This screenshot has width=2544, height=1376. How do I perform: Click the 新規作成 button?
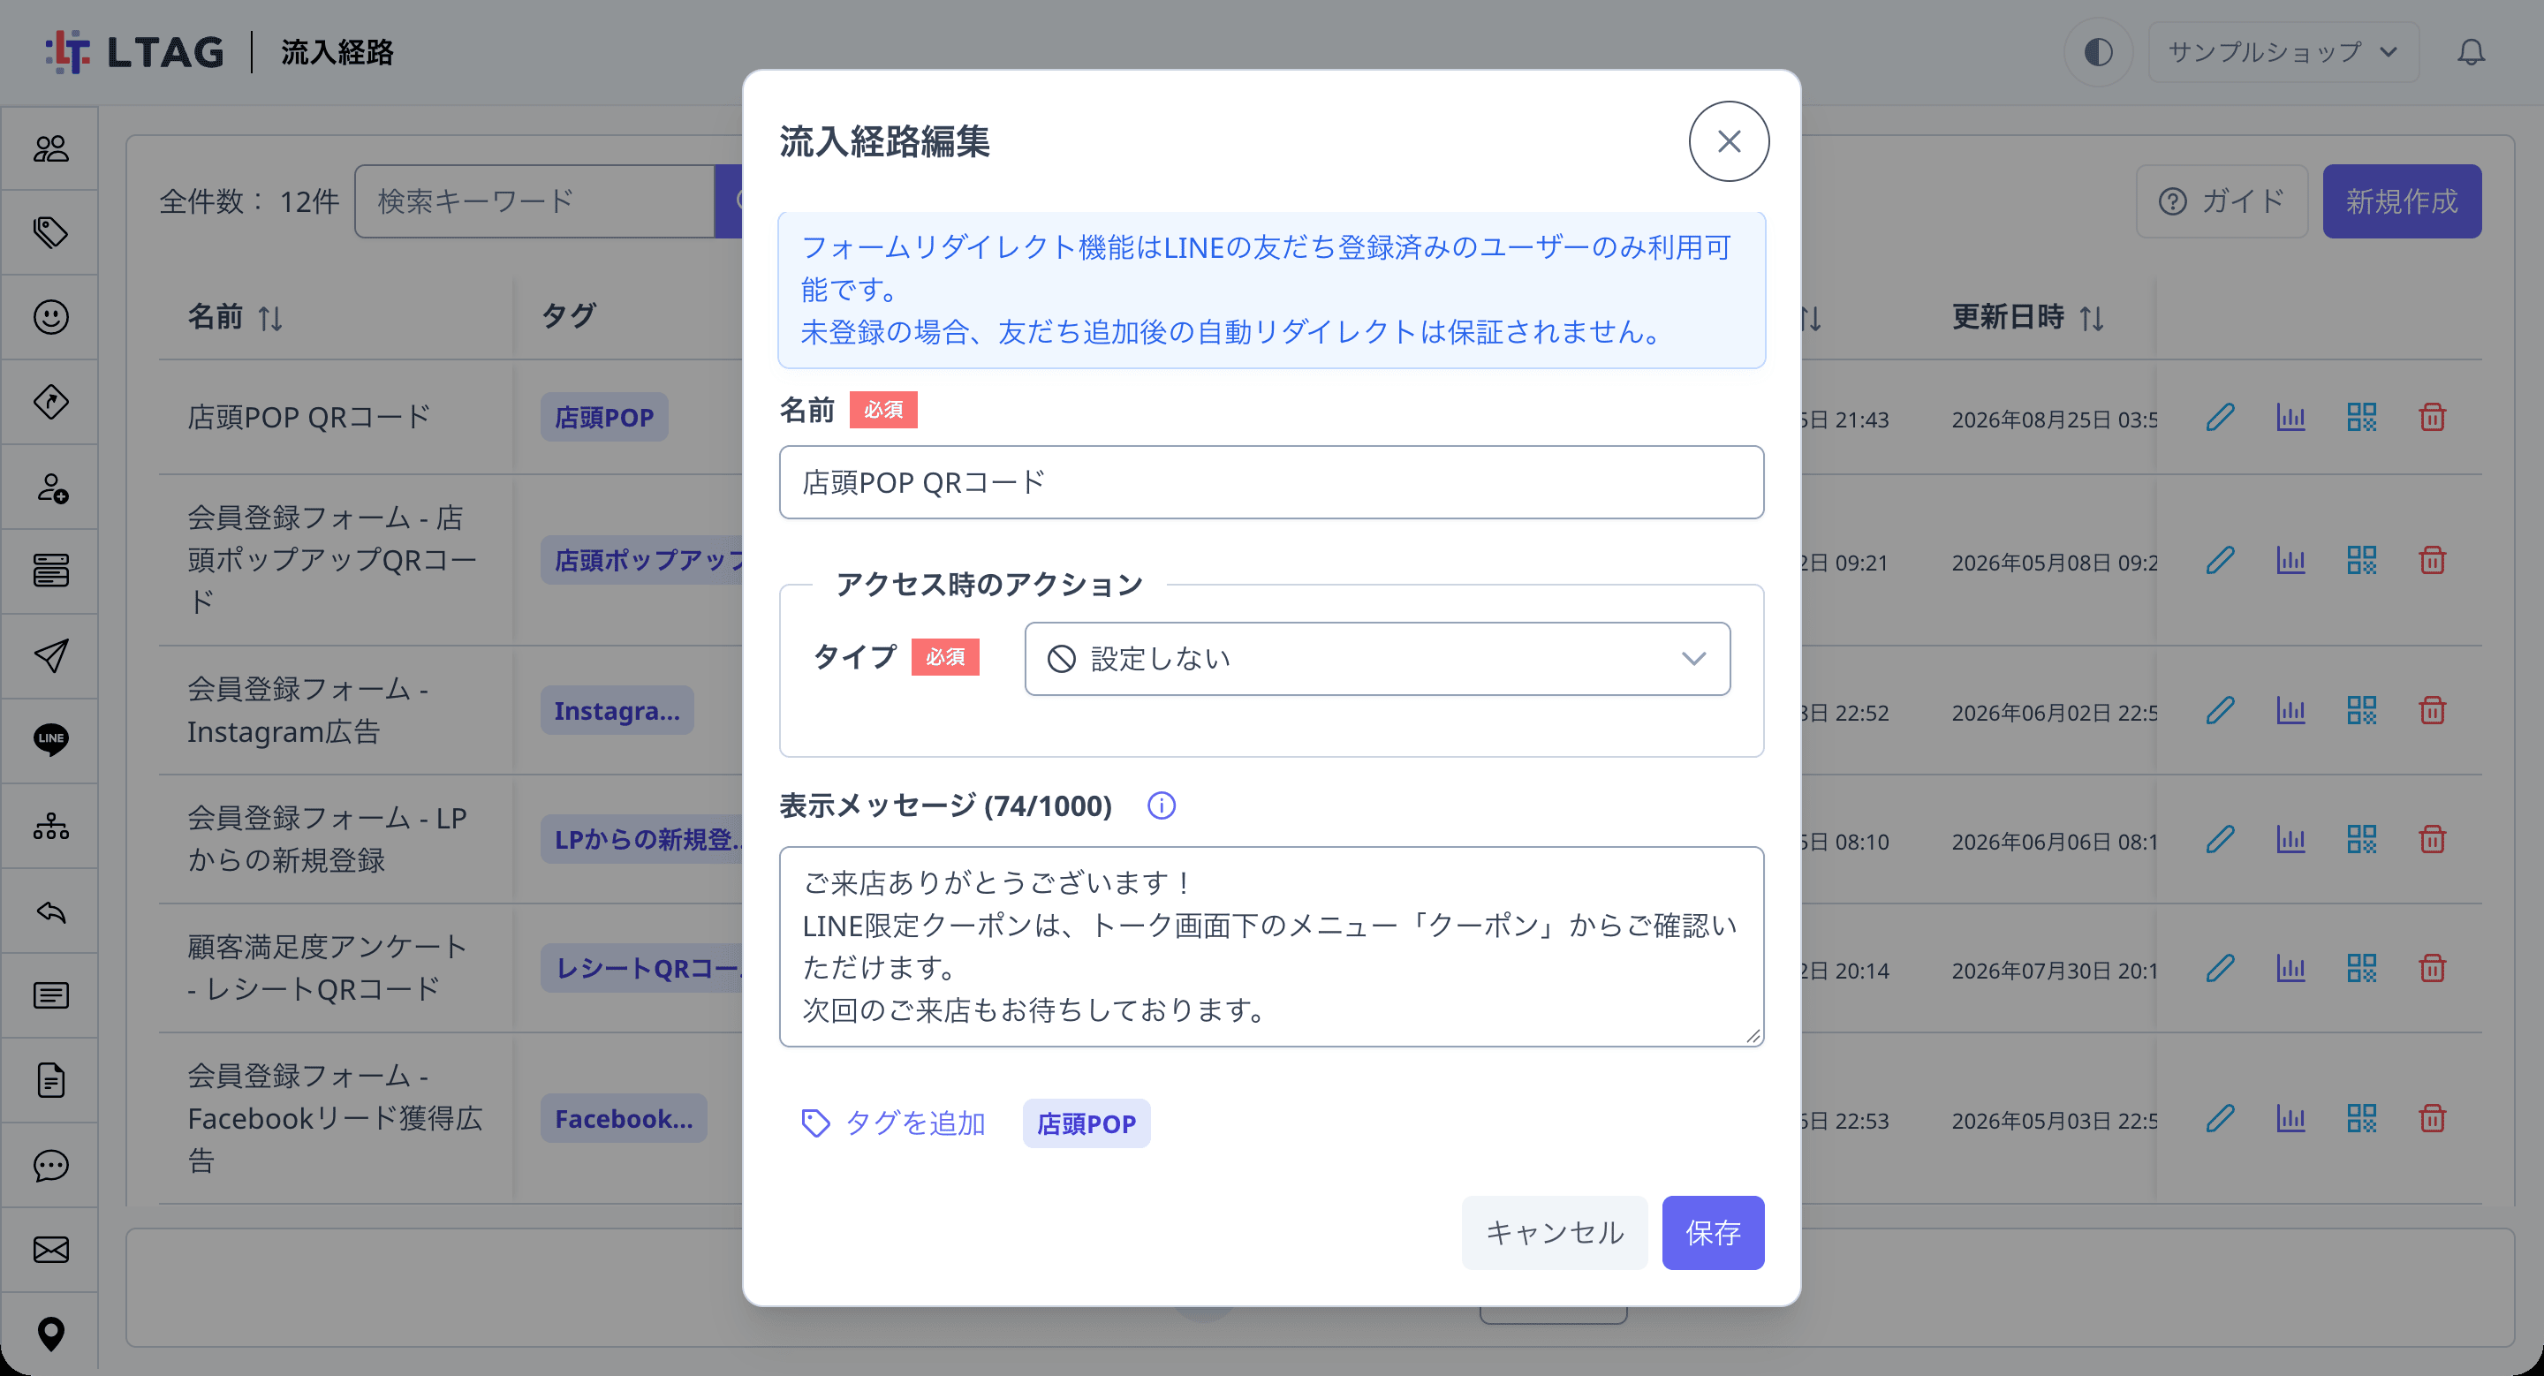pyautogui.click(x=2402, y=201)
